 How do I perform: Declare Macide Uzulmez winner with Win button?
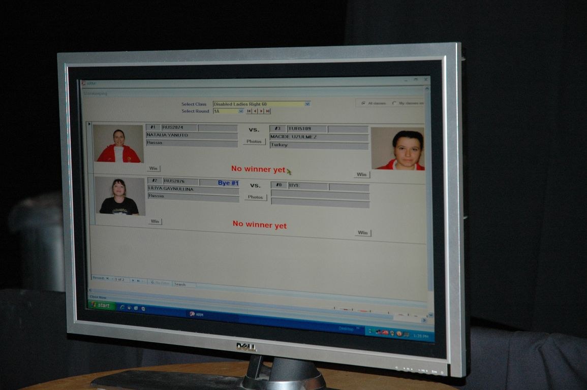point(361,175)
